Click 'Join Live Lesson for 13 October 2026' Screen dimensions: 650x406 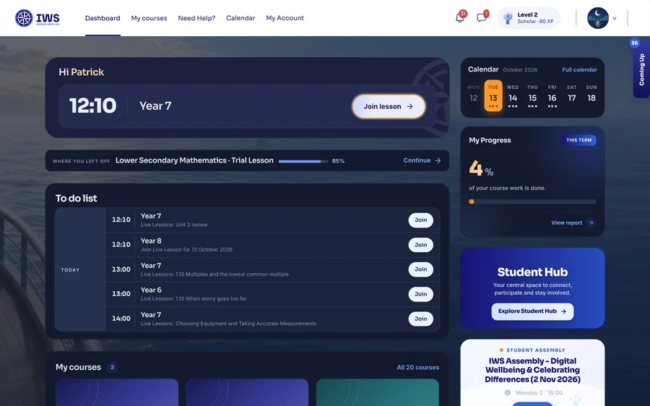pos(186,250)
